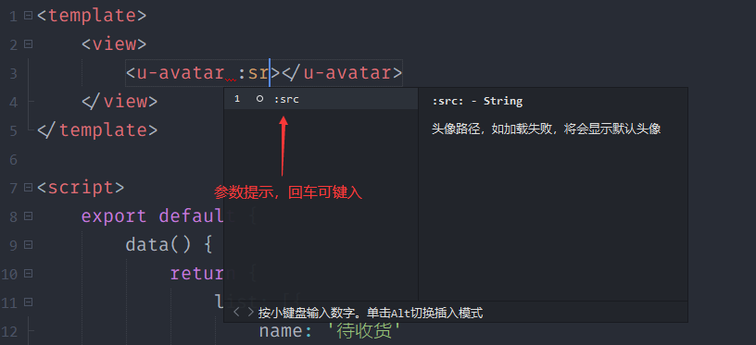Click the avatar path description text
The image size is (756, 345).
click(546, 129)
